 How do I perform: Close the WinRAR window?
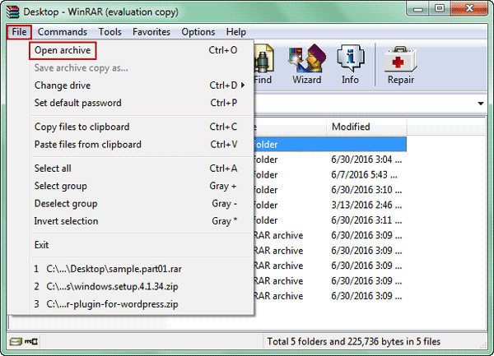point(469,9)
